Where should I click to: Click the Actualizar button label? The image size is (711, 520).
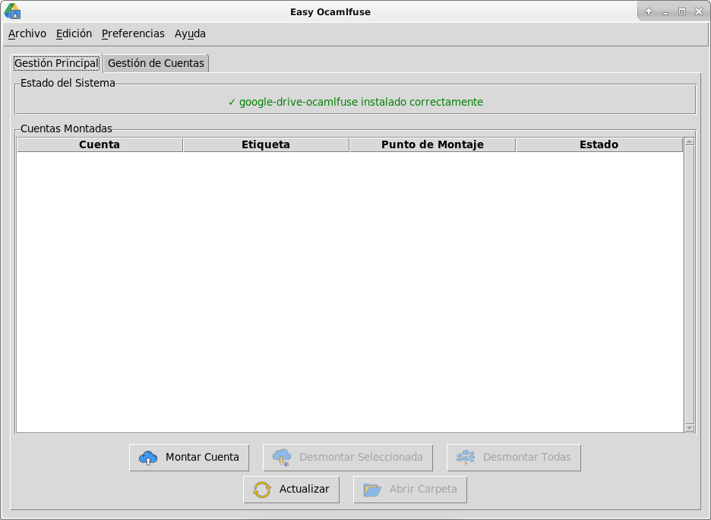[x=305, y=489]
